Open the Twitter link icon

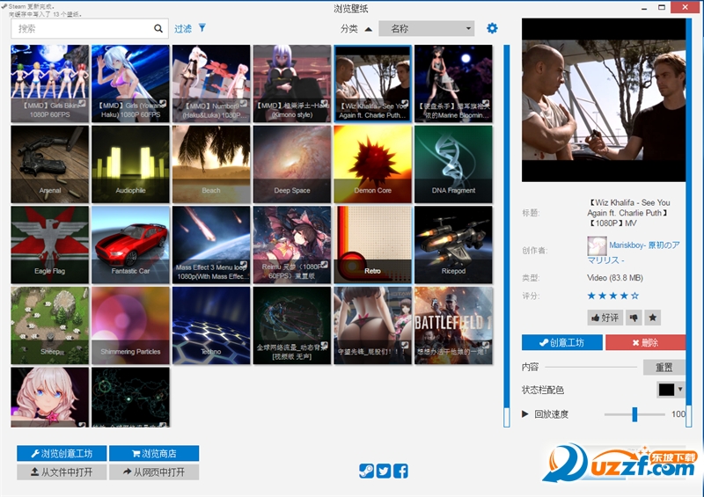pos(384,471)
